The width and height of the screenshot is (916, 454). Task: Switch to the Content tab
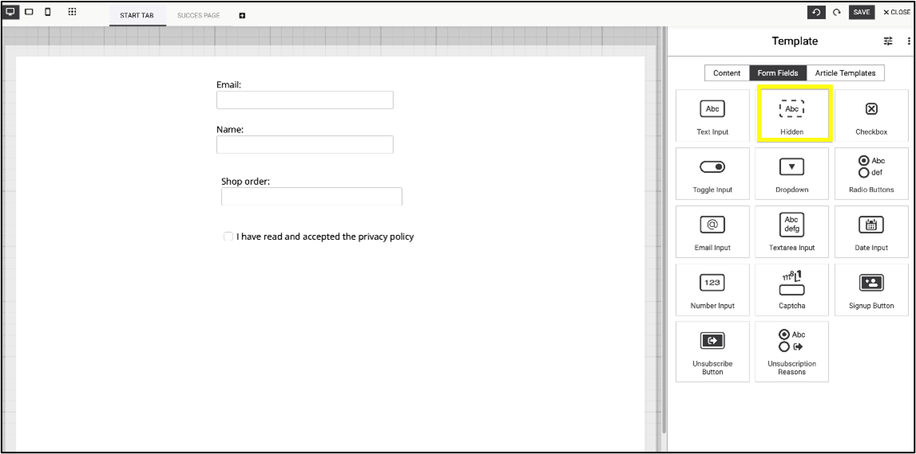727,72
